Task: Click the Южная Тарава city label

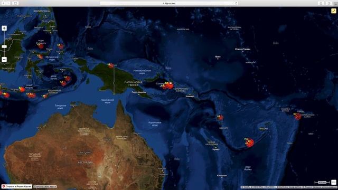Action: (242, 49)
